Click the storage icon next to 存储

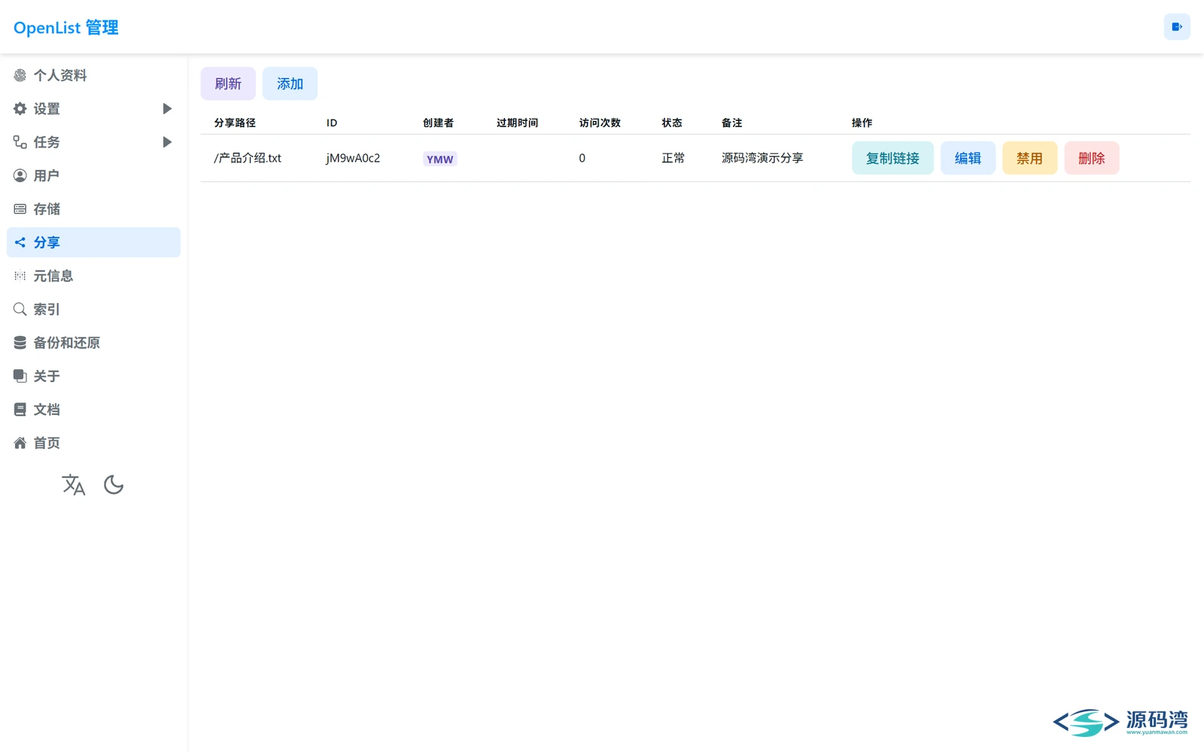click(20, 209)
